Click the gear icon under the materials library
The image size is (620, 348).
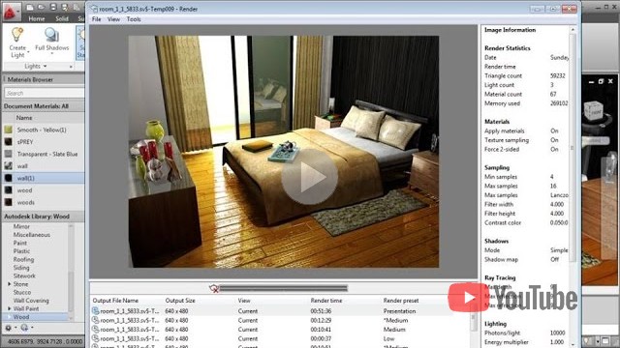(x=8, y=328)
